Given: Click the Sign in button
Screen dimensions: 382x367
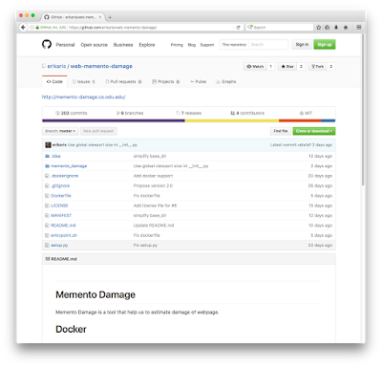Looking at the screenshot, I should pos(302,45).
